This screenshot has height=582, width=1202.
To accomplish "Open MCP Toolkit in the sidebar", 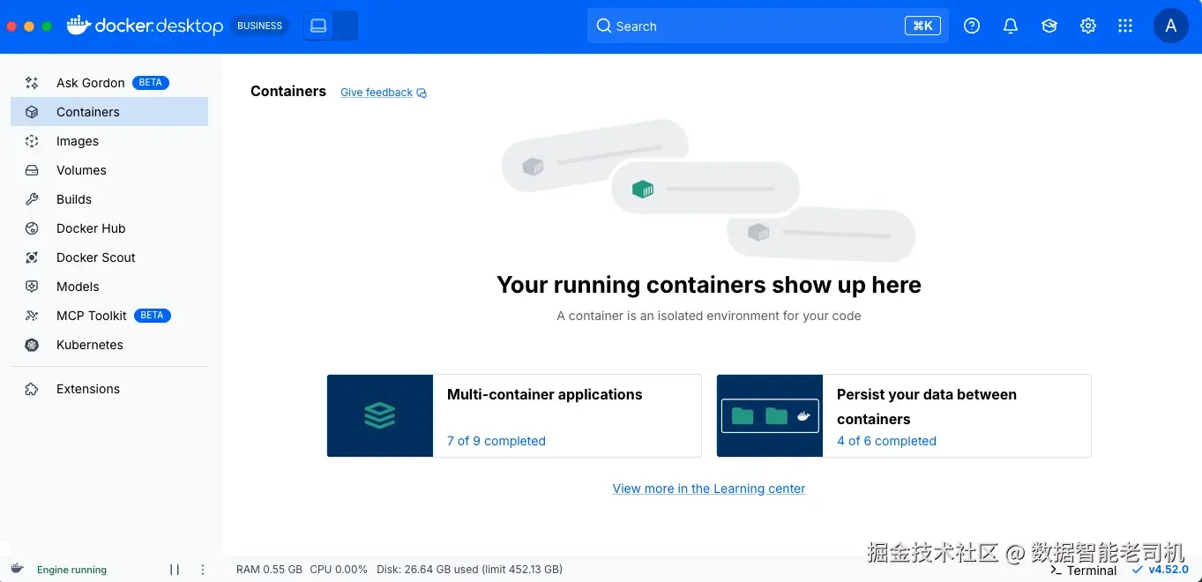I will pos(109,316).
